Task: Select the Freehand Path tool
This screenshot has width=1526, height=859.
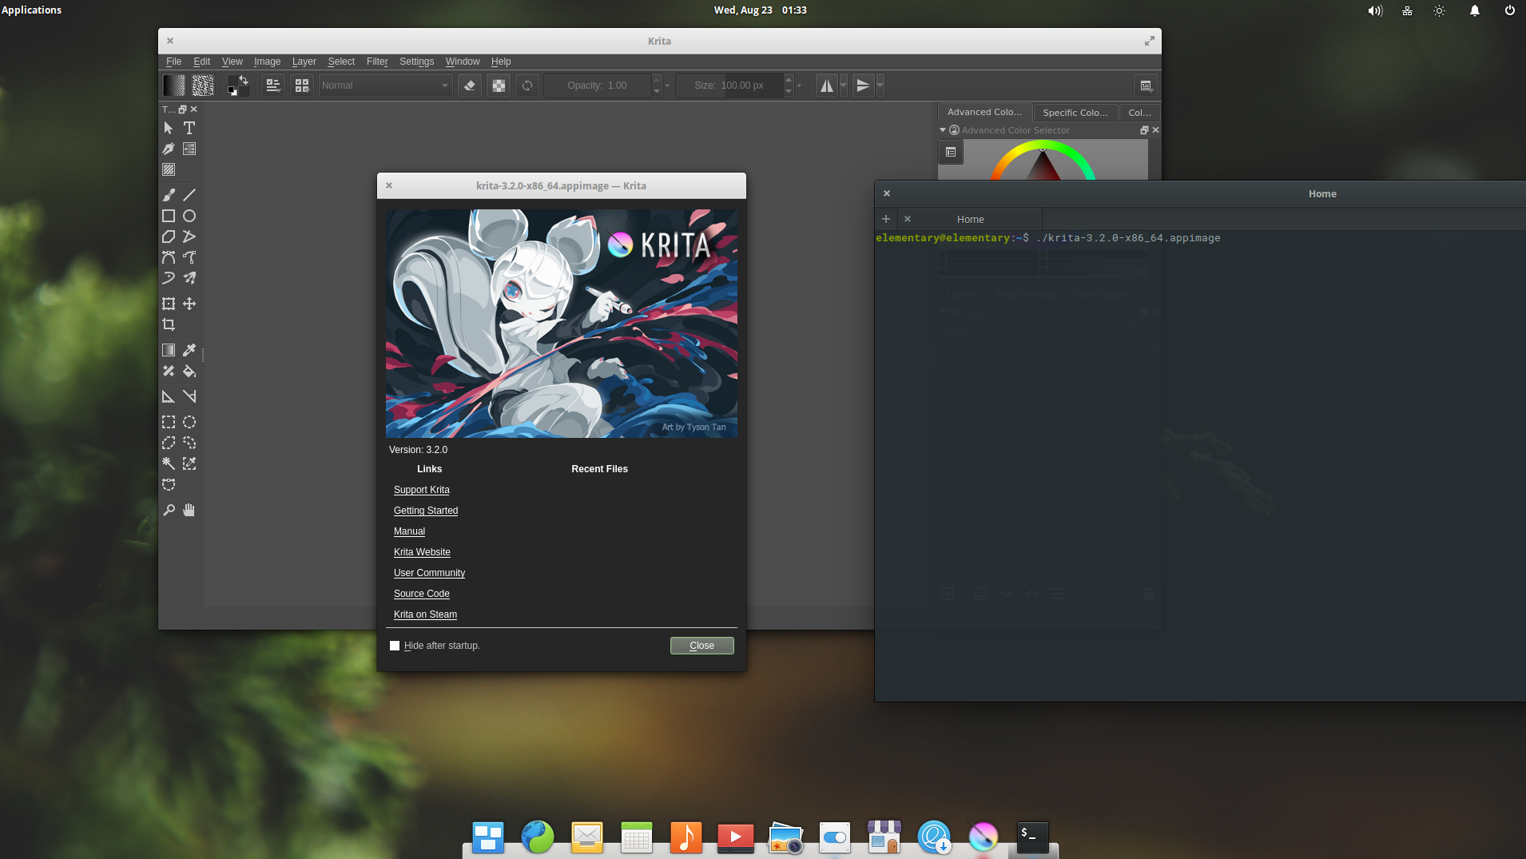Action: (x=189, y=257)
